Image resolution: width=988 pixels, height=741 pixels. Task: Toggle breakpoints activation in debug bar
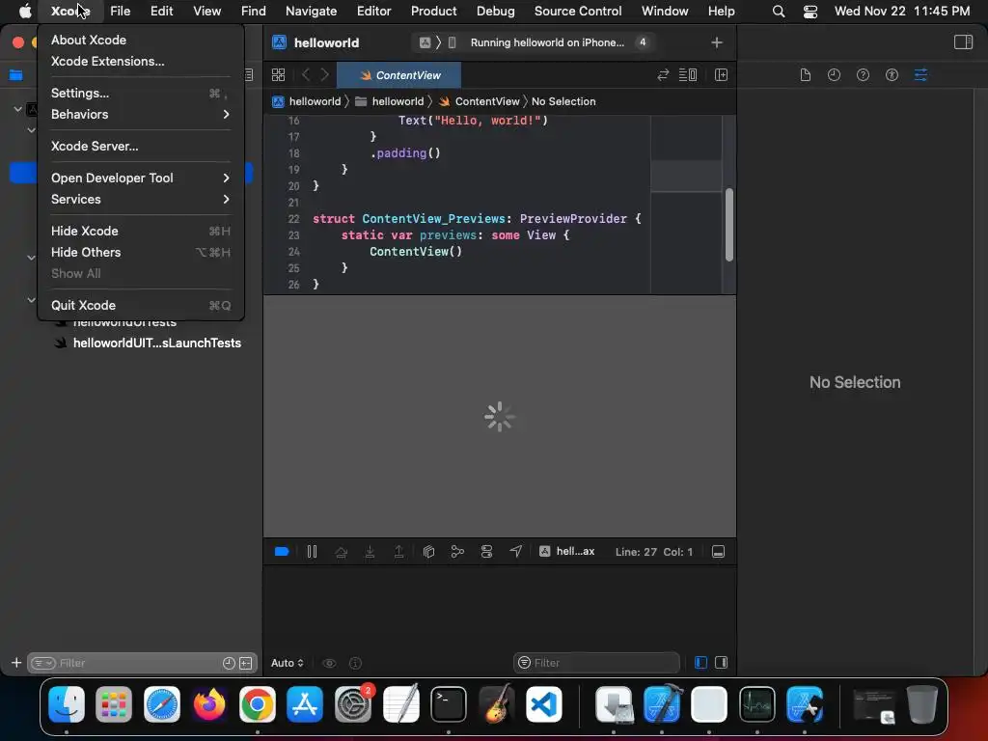pyautogui.click(x=282, y=552)
